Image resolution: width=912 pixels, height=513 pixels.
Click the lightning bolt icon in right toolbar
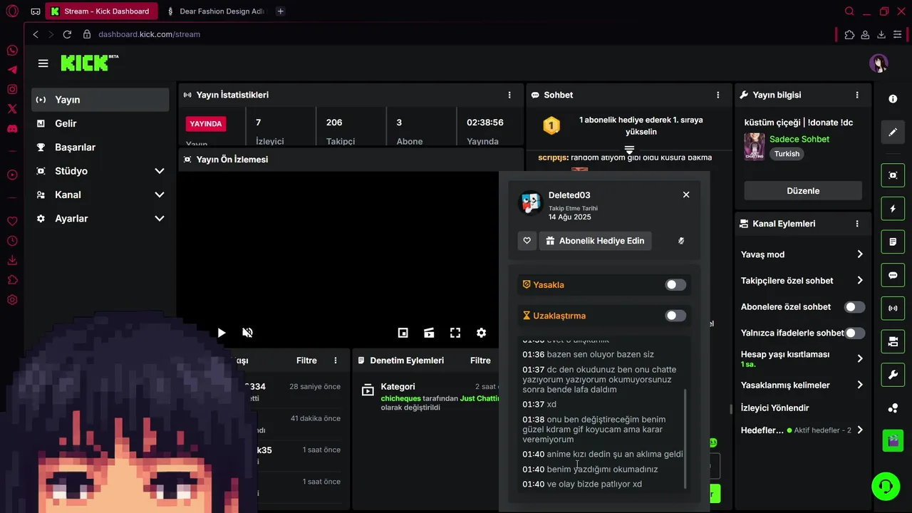click(x=893, y=209)
